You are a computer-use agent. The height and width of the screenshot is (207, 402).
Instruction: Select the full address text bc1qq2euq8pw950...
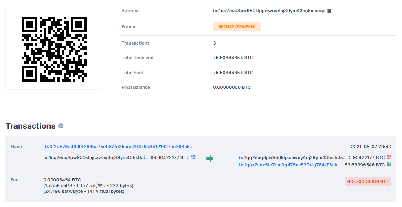269,11
